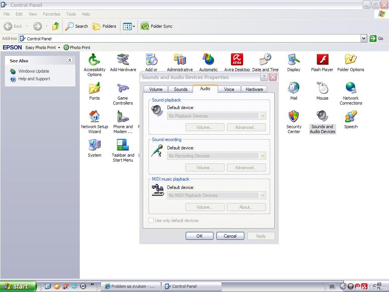
Task: Open Date and Time icon
Action: pos(266,63)
